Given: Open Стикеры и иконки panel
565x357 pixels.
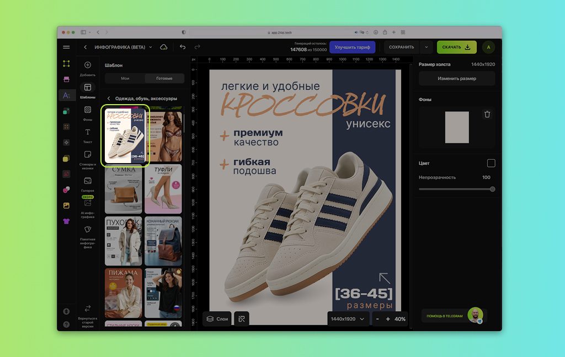Looking at the screenshot, I should (88, 160).
